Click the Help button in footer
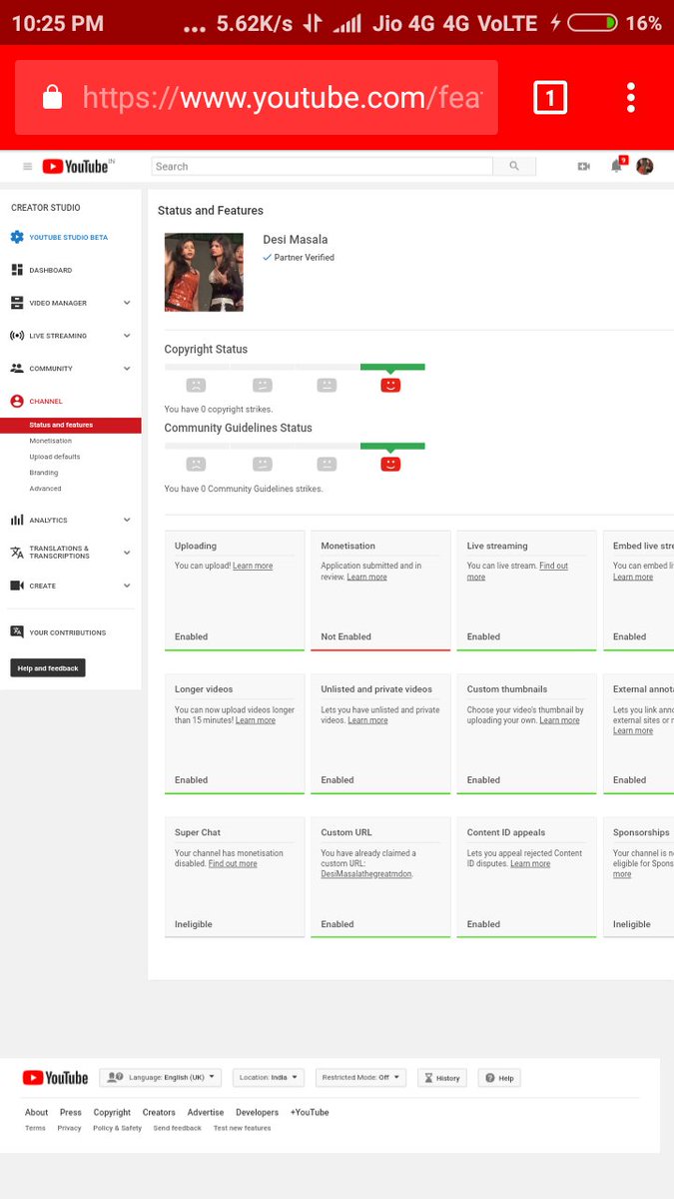Viewport: 674px width, 1199px height. pos(500,1078)
